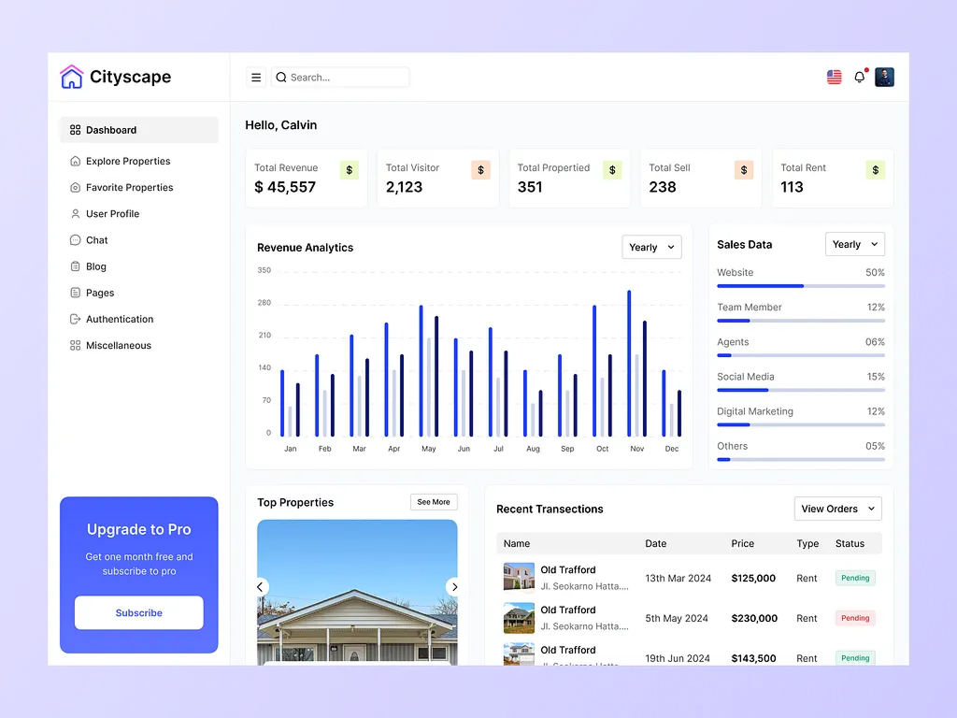Go to the Chat menu item
This screenshot has width=957, height=718.
(x=97, y=240)
